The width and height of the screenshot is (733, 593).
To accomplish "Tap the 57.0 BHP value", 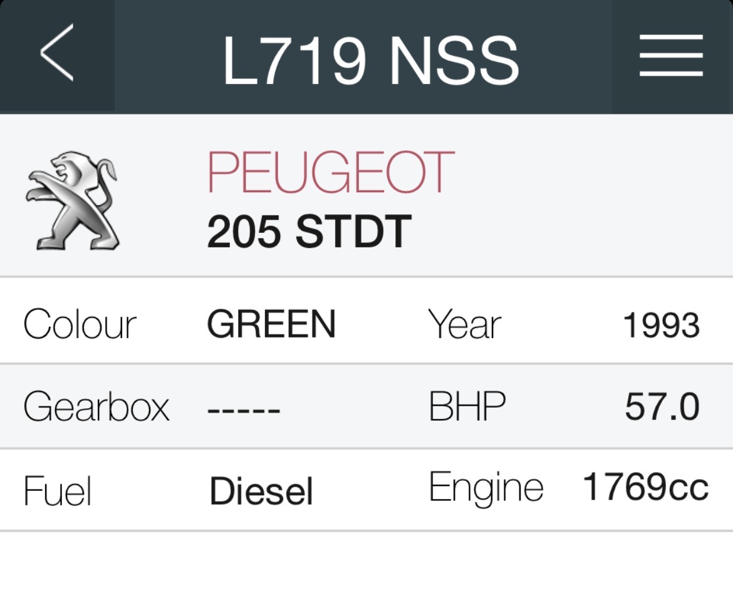I will click(x=662, y=407).
